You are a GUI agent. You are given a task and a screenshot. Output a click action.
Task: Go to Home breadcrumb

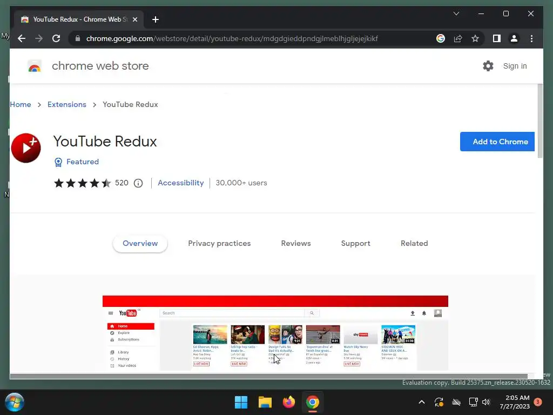pos(21,104)
